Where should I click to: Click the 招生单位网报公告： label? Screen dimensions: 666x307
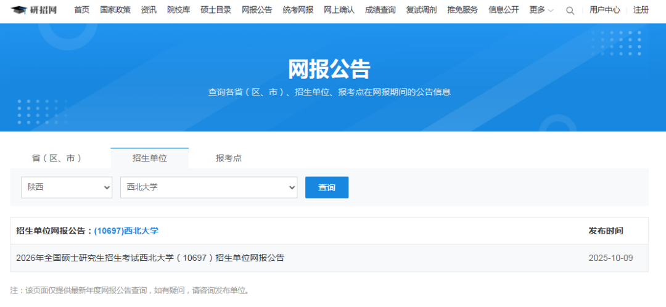pyautogui.click(x=54, y=231)
